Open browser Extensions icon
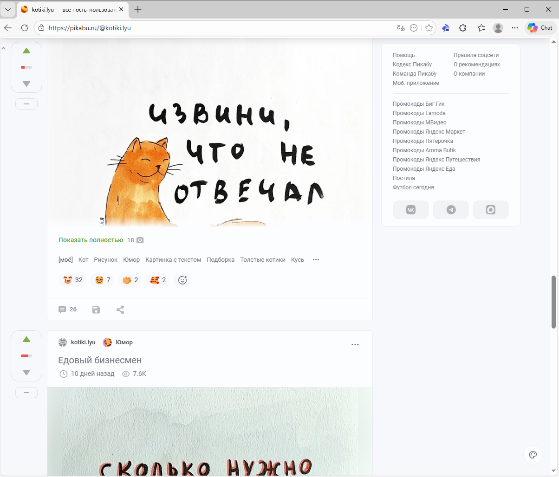 [462, 28]
